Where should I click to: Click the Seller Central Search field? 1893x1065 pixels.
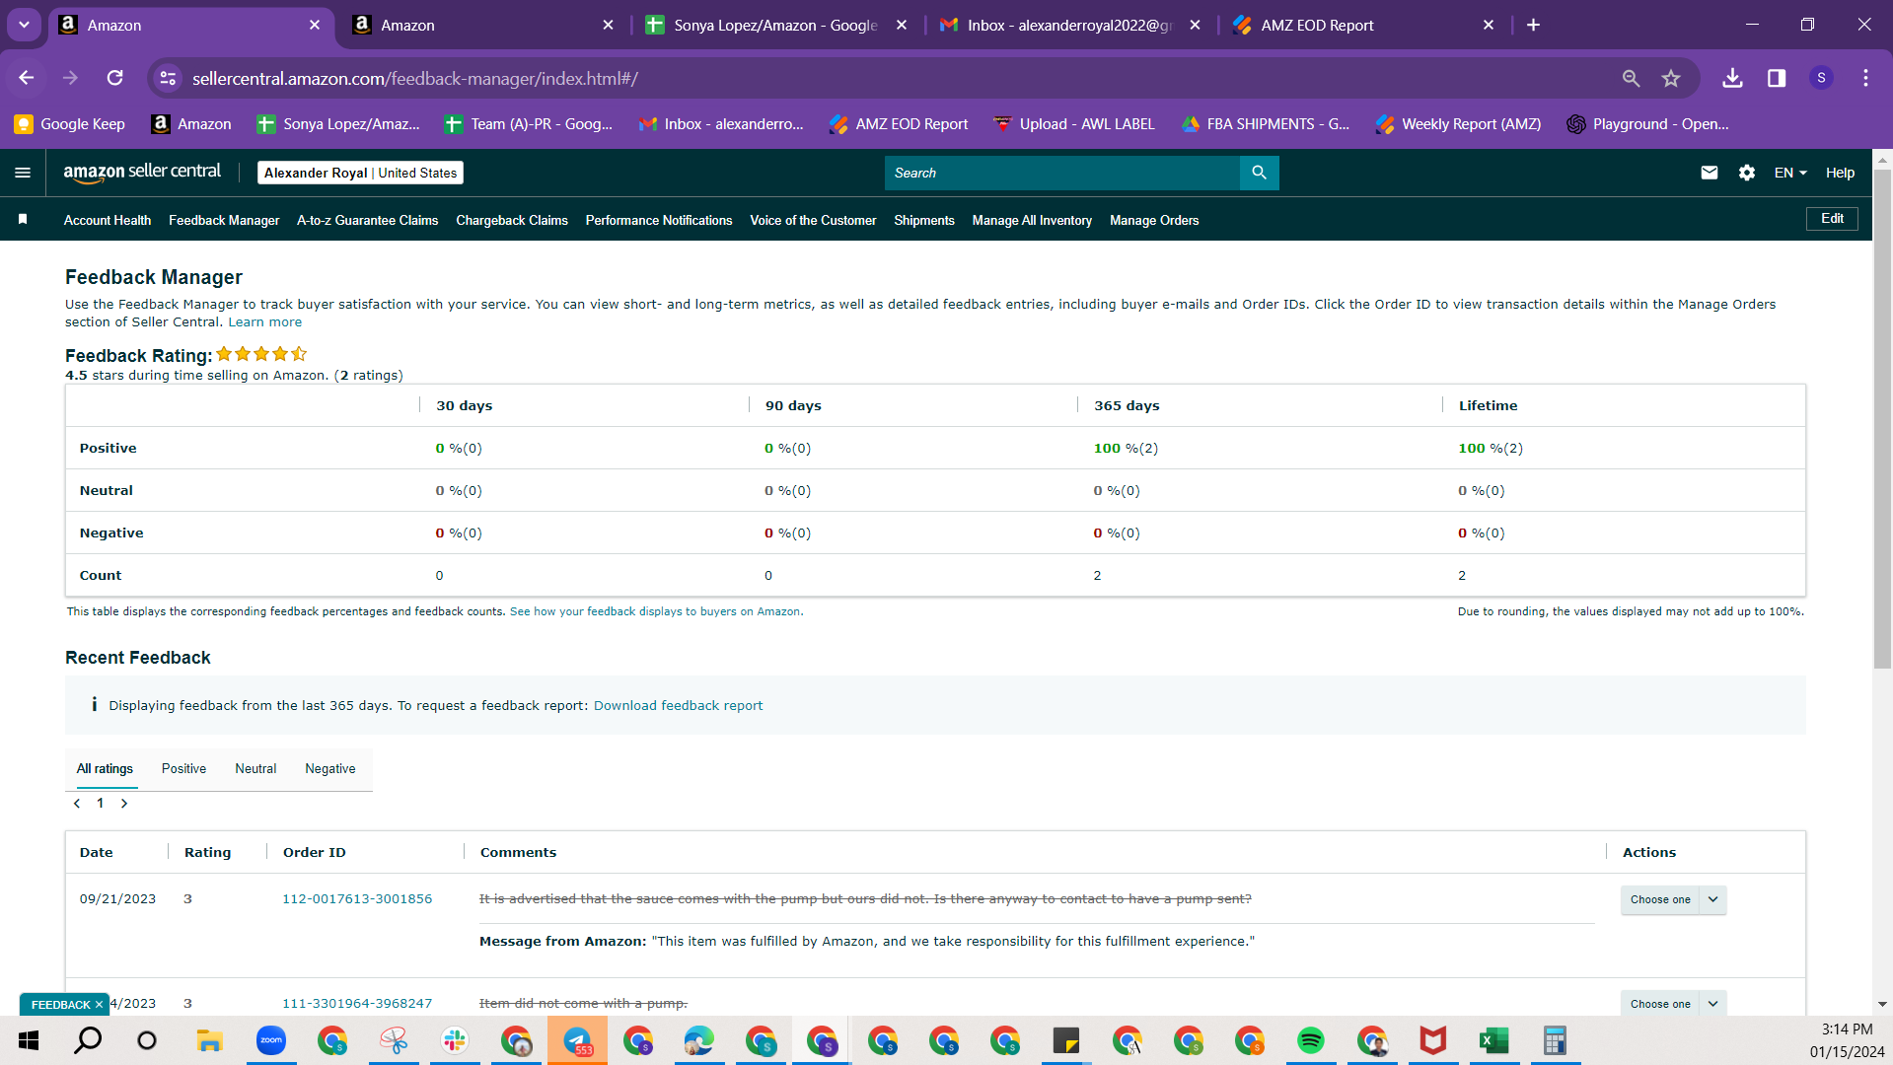tap(1061, 173)
